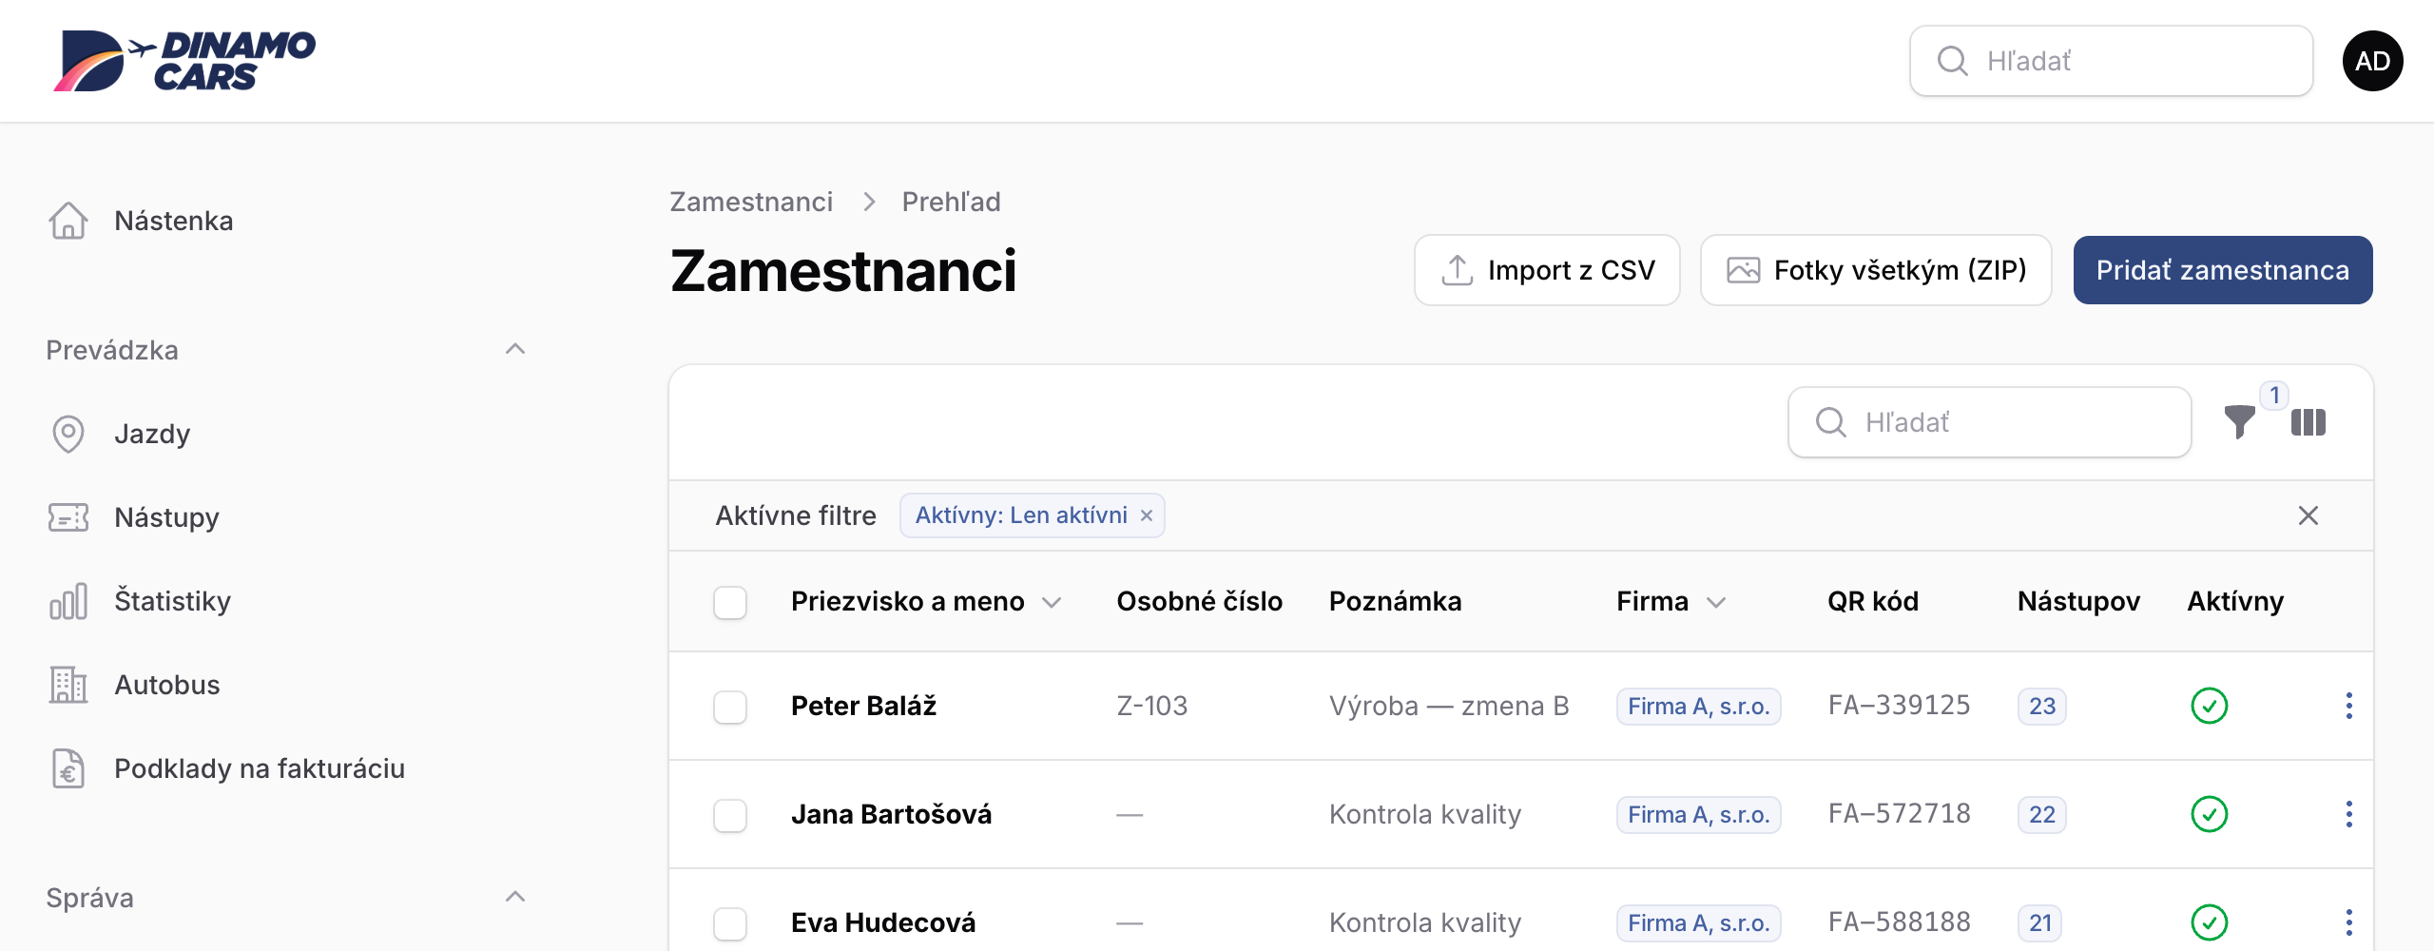This screenshot has height=951, width=2434.
Task: Open the AD user avatar menu
Action: (2372, 61)
